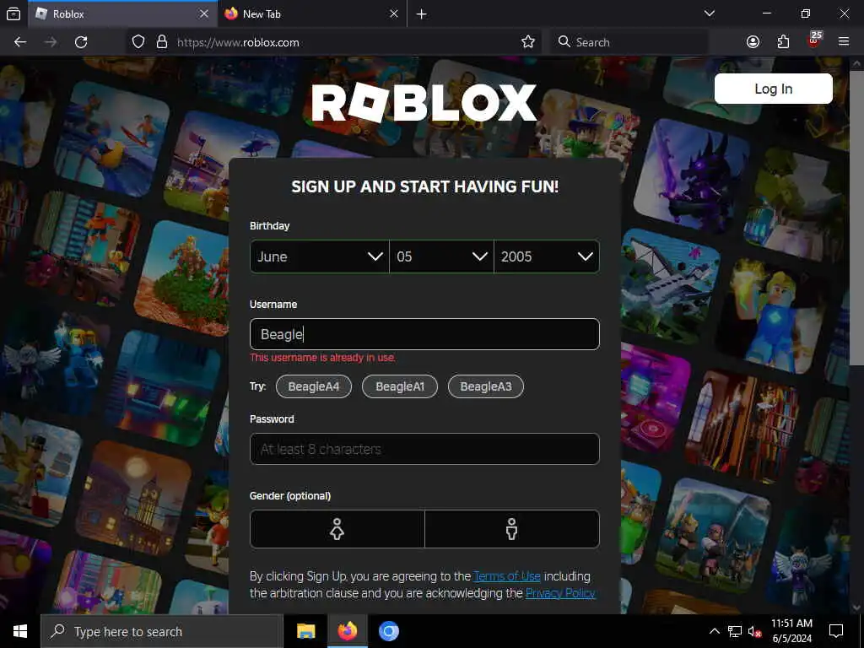The width and height of the screenshot is (864, 648).
Task: Open File Explorer from the taskbar
Action: point(305,631)
